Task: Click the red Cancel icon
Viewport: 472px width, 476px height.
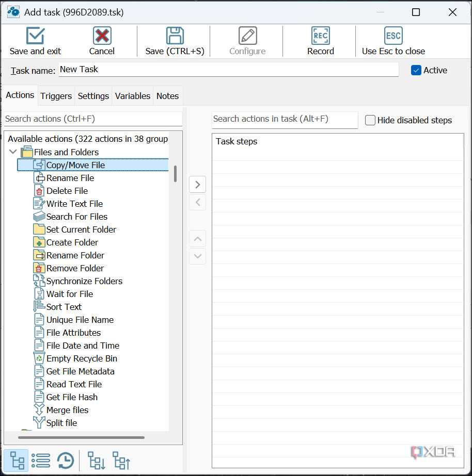Action: click(102, 36)
